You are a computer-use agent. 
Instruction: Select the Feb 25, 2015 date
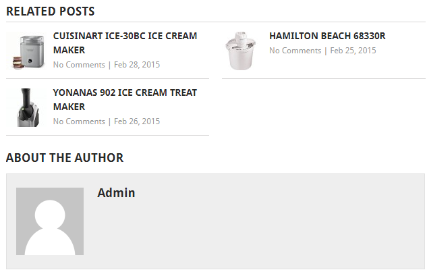[x=353, y=51]
